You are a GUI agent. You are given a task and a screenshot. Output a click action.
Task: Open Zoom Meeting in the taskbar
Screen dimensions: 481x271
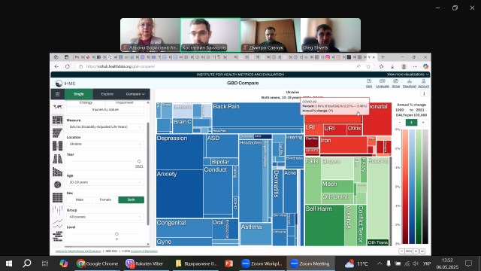click(x=310, y=263)
